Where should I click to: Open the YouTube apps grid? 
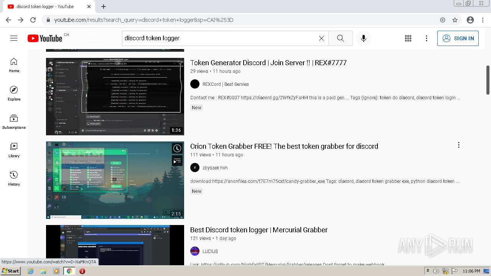pyautogui.click(x=408, y=38)
